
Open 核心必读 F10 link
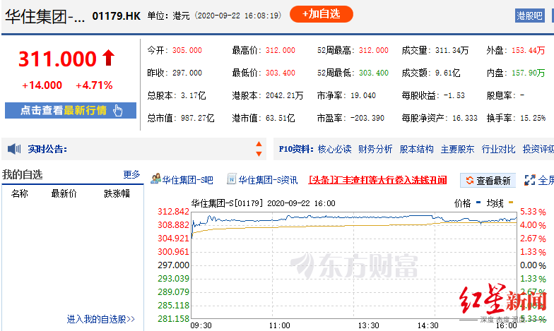pyautogui.click(x=335, y=149)
